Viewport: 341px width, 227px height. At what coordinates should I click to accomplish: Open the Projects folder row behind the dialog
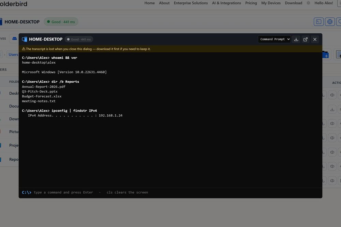[x=14, y=145]
